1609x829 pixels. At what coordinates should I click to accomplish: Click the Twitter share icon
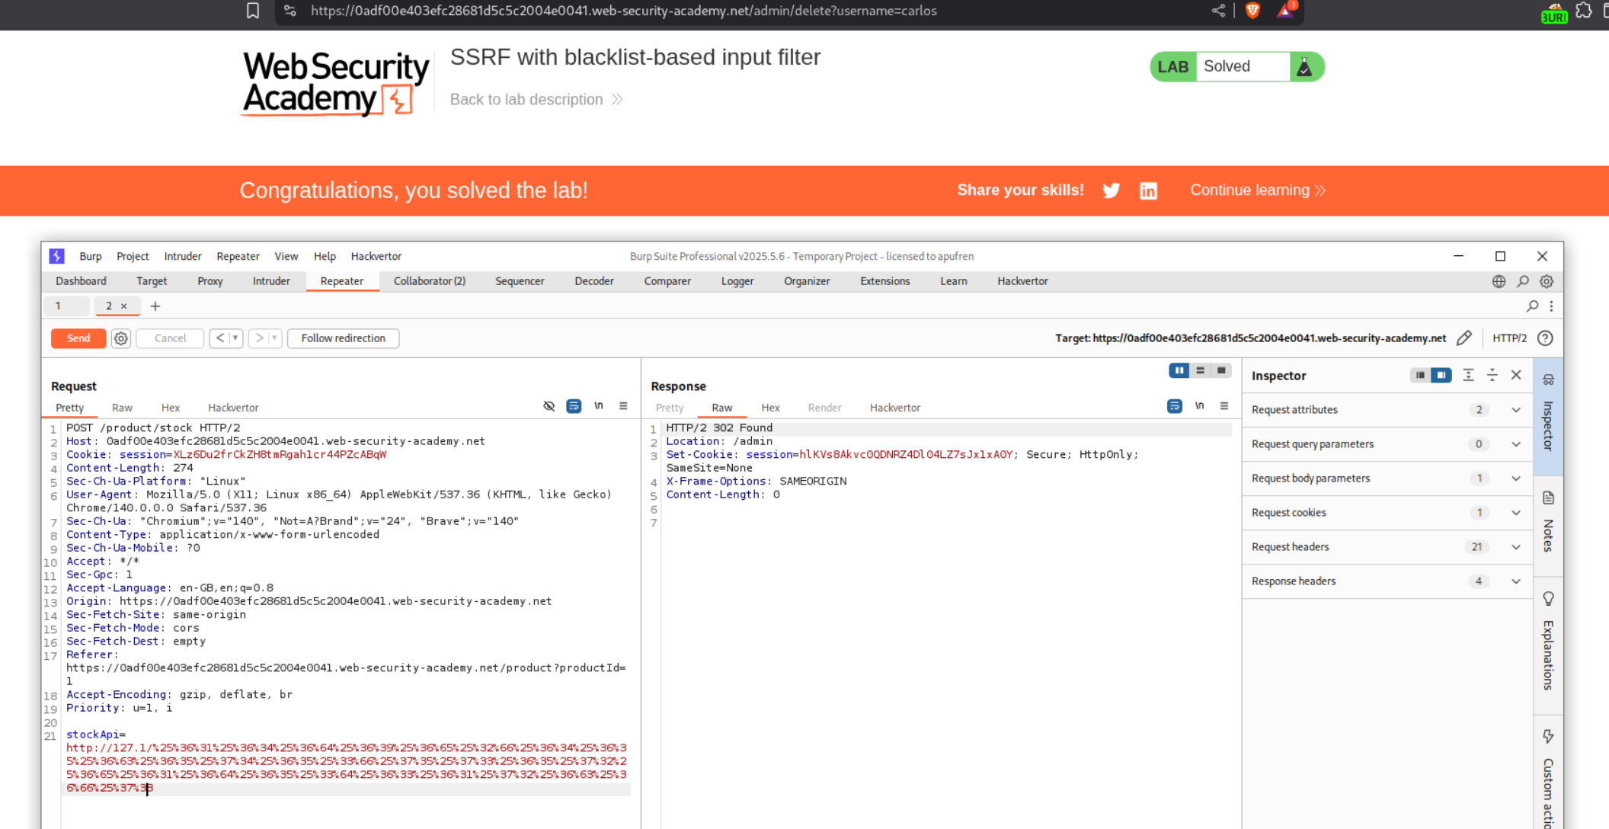tap(1111, 190)
